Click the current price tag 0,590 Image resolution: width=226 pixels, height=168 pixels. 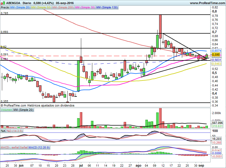[x=216, y=55]
